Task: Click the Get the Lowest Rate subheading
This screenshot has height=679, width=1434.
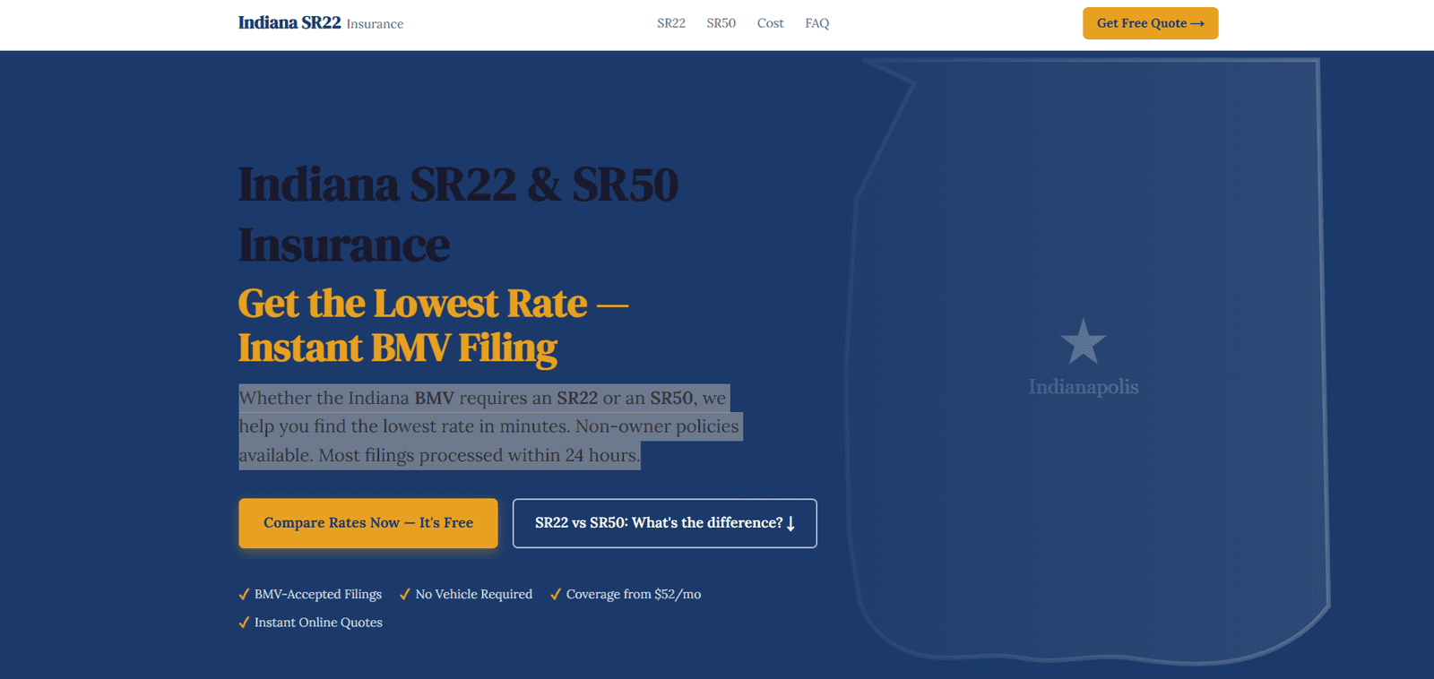Action: [x=434, y=325]
